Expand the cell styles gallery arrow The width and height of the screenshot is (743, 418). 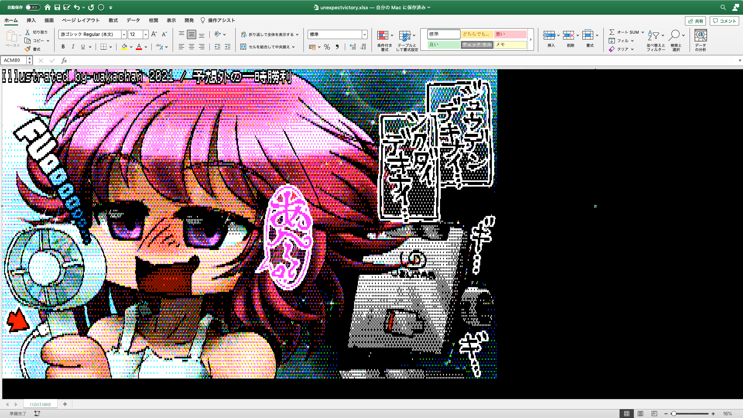(531, 39)
